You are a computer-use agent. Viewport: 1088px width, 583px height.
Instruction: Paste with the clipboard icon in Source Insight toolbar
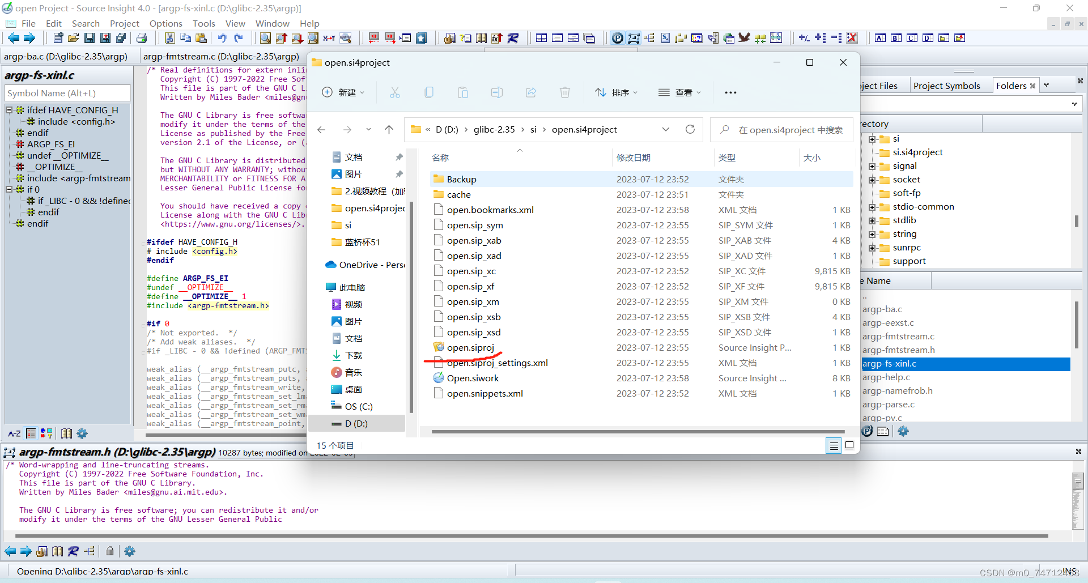tap(201, 38)
